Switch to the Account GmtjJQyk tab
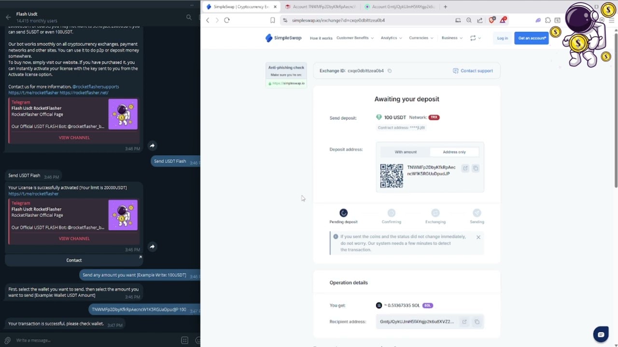 coord(400,7)
